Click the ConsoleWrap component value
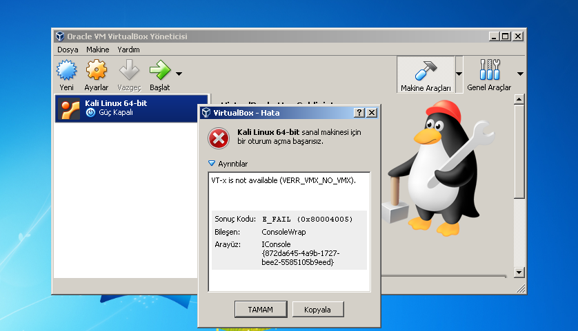The width and height of the screenshot is (578, 331). tap(283, 232)
